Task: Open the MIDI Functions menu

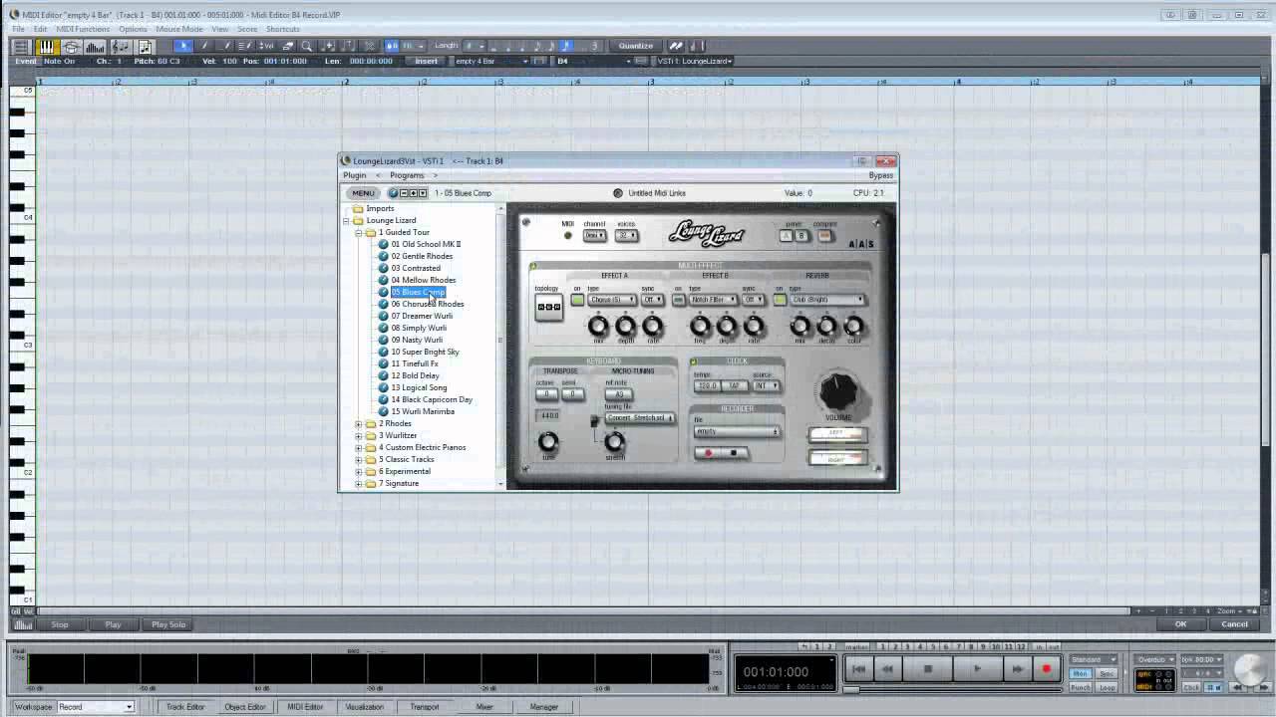Action: [83, 29]
